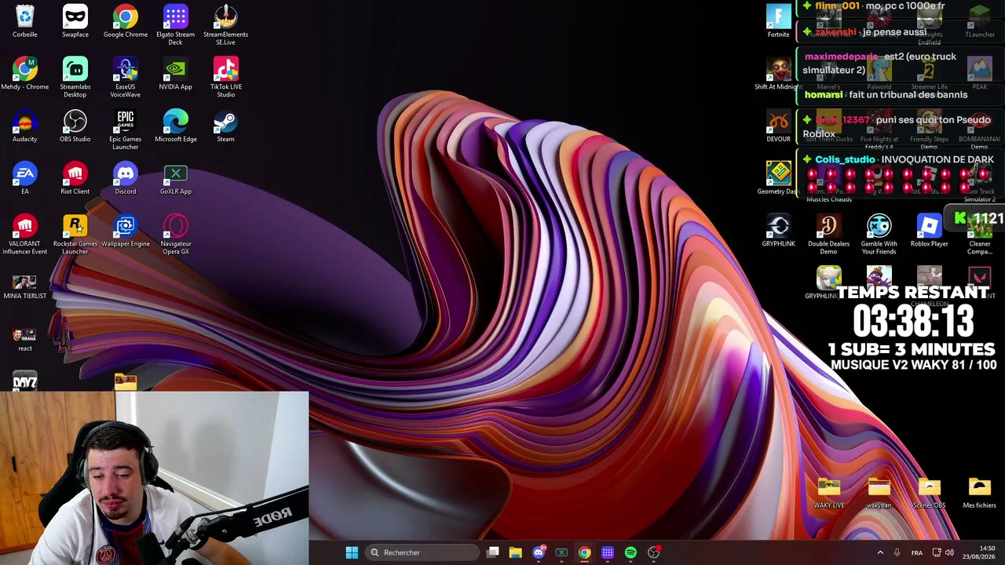Launch Fortnite from the desktop
Image resolution: width=1005 pixels, height=565 pixels.
pos(778,21)
